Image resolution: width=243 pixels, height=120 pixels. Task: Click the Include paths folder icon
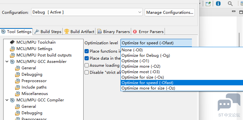(17, 87)
